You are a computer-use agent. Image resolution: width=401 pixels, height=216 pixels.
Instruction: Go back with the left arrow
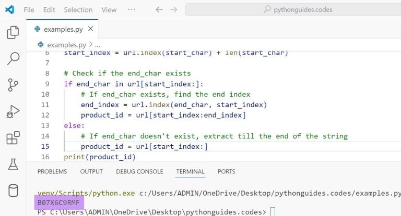tap(159, 10)
